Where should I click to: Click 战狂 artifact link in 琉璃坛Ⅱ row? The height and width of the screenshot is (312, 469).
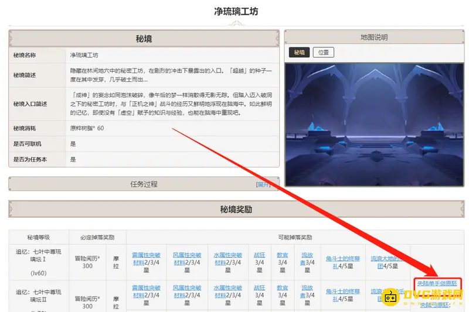[259, 288]
